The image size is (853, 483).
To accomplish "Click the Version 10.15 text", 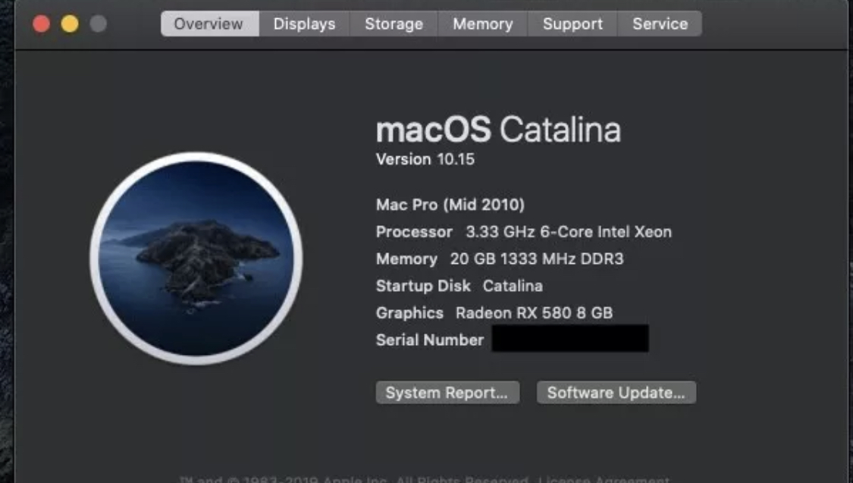I will [425, 159].
